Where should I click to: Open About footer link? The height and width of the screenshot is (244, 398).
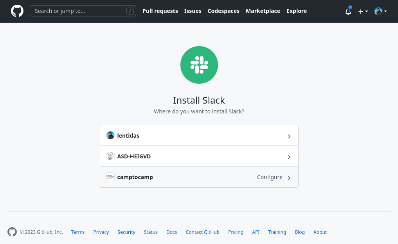(320, 232)
